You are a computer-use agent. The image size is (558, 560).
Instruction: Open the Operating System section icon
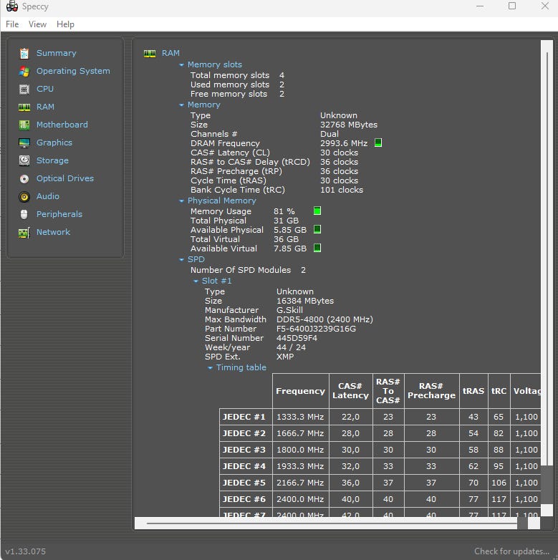click(x=24, y=71)
